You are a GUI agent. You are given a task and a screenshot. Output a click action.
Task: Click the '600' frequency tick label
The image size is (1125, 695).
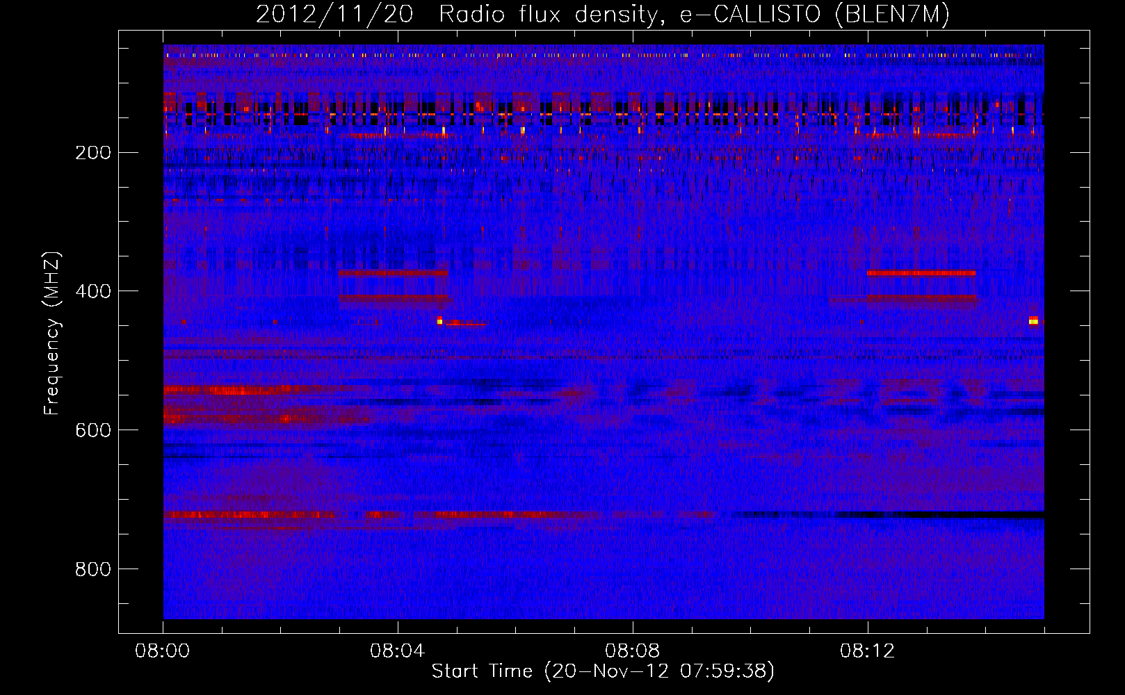93,430
